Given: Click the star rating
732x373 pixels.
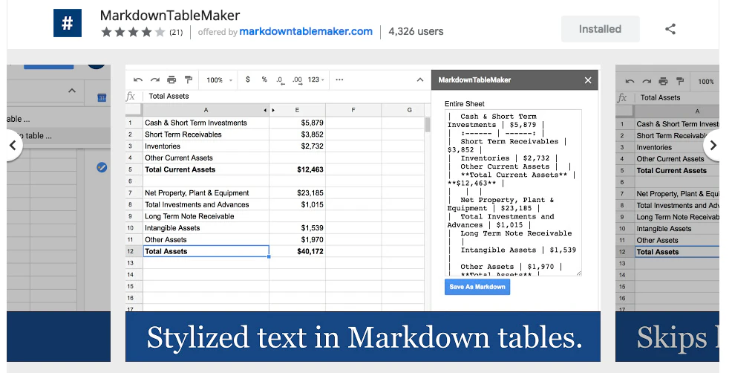Looking at the screenshot, I should click(133, 32).
